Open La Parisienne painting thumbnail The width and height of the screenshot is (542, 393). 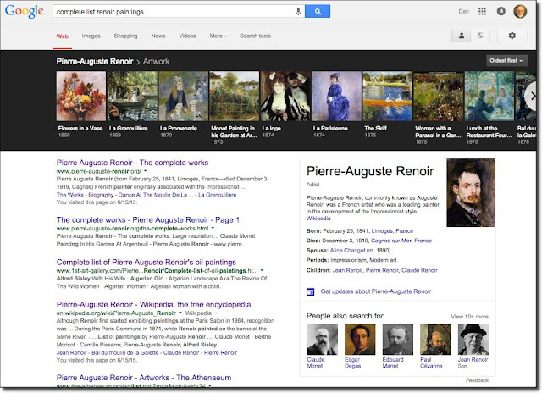coord(336,96)
